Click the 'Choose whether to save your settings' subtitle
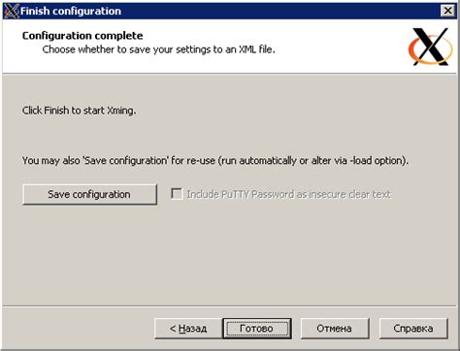 tap(158, 49)
